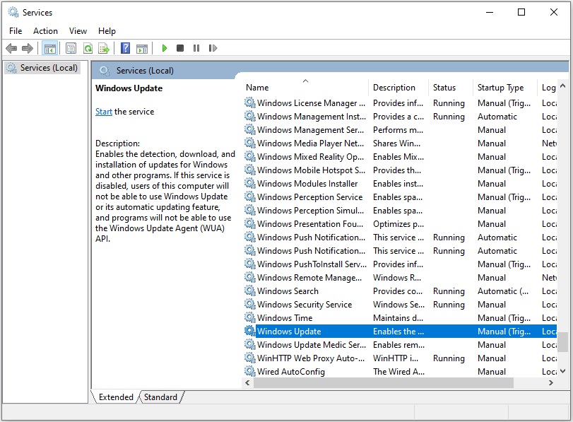Click the Forward arrow toolbar icon

(x=28, y=48)
